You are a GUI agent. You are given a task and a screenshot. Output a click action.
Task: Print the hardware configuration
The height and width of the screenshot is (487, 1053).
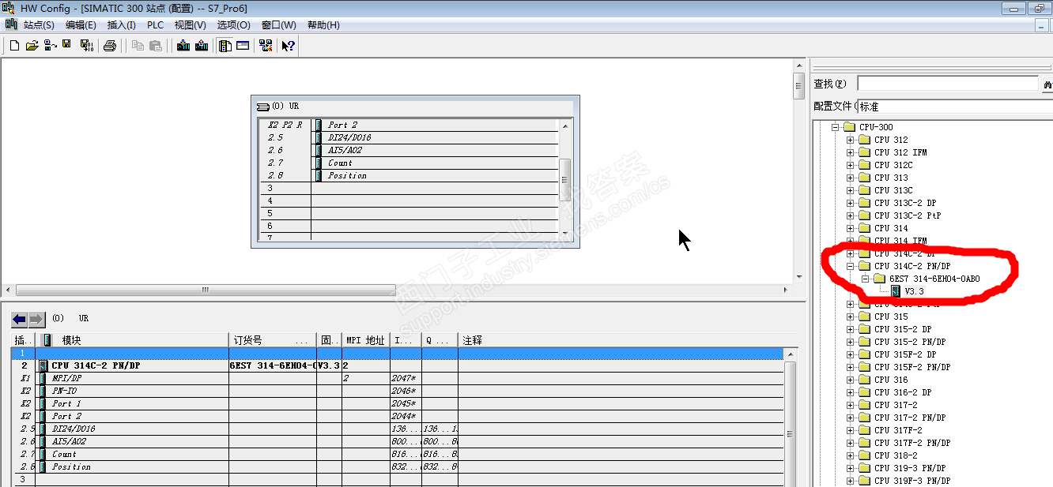pos(111,46)
